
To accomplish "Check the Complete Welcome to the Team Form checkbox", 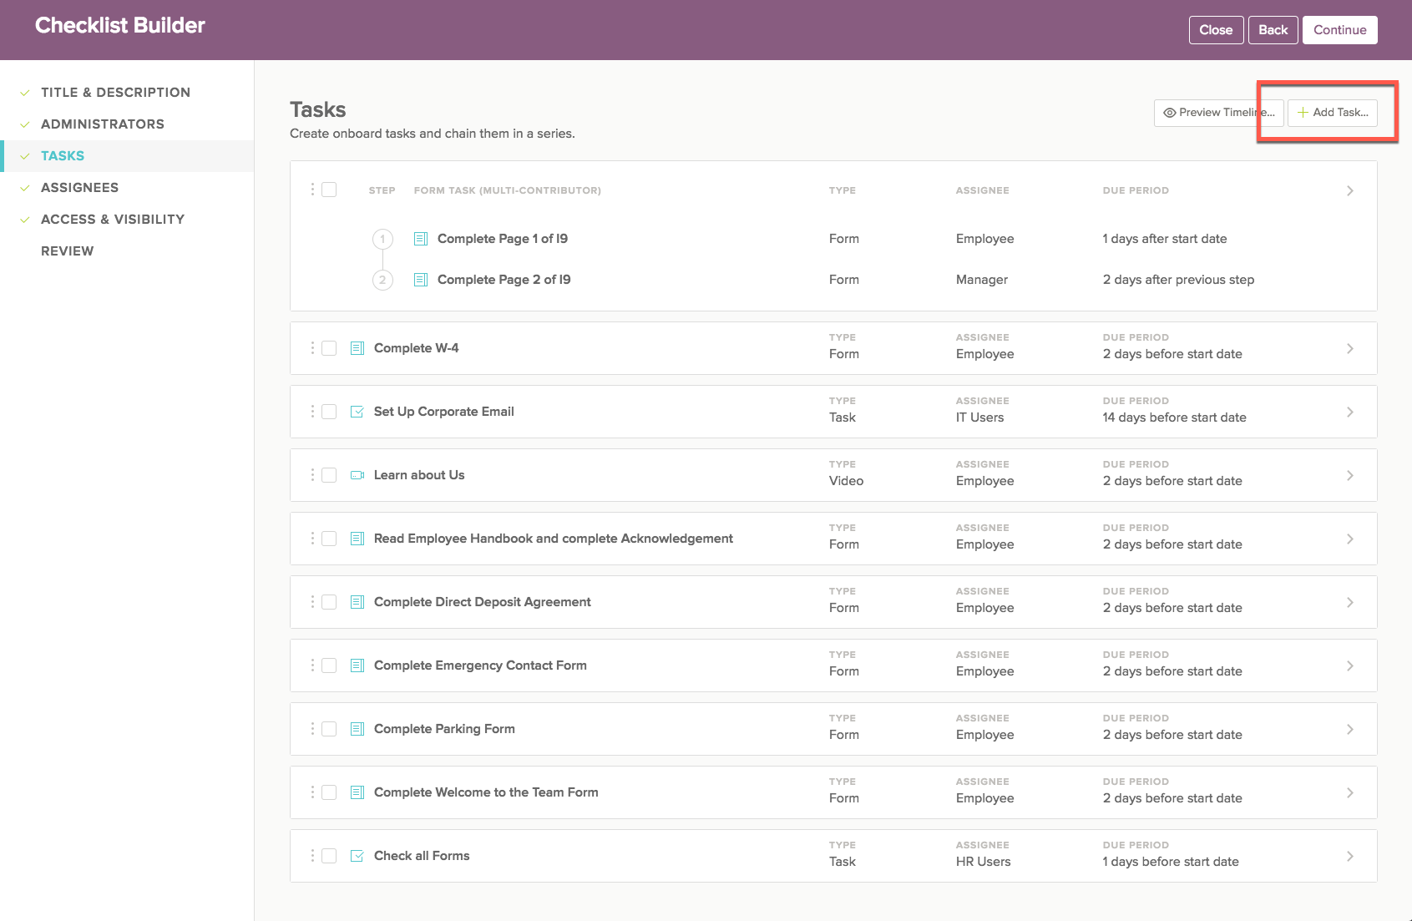I will coord(329,792).
